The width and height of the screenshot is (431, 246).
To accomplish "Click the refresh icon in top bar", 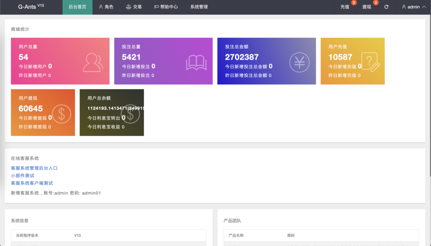I will tap(386, 7).
